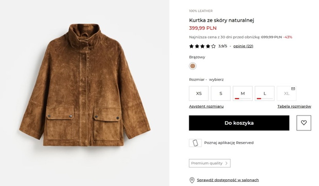Image resolution: width=319 pixels, height=186 pixels.
Task: Open the Premium quality badge
Action: (209, 163)
